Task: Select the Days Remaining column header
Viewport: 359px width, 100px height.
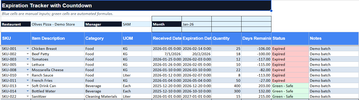Action: click(x=256, y=38)
